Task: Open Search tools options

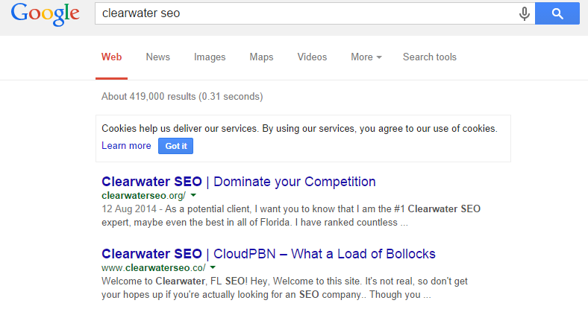Action: click(430, 57)
